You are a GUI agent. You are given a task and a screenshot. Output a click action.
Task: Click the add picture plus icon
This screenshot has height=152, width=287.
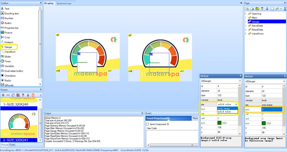point(3,95)
